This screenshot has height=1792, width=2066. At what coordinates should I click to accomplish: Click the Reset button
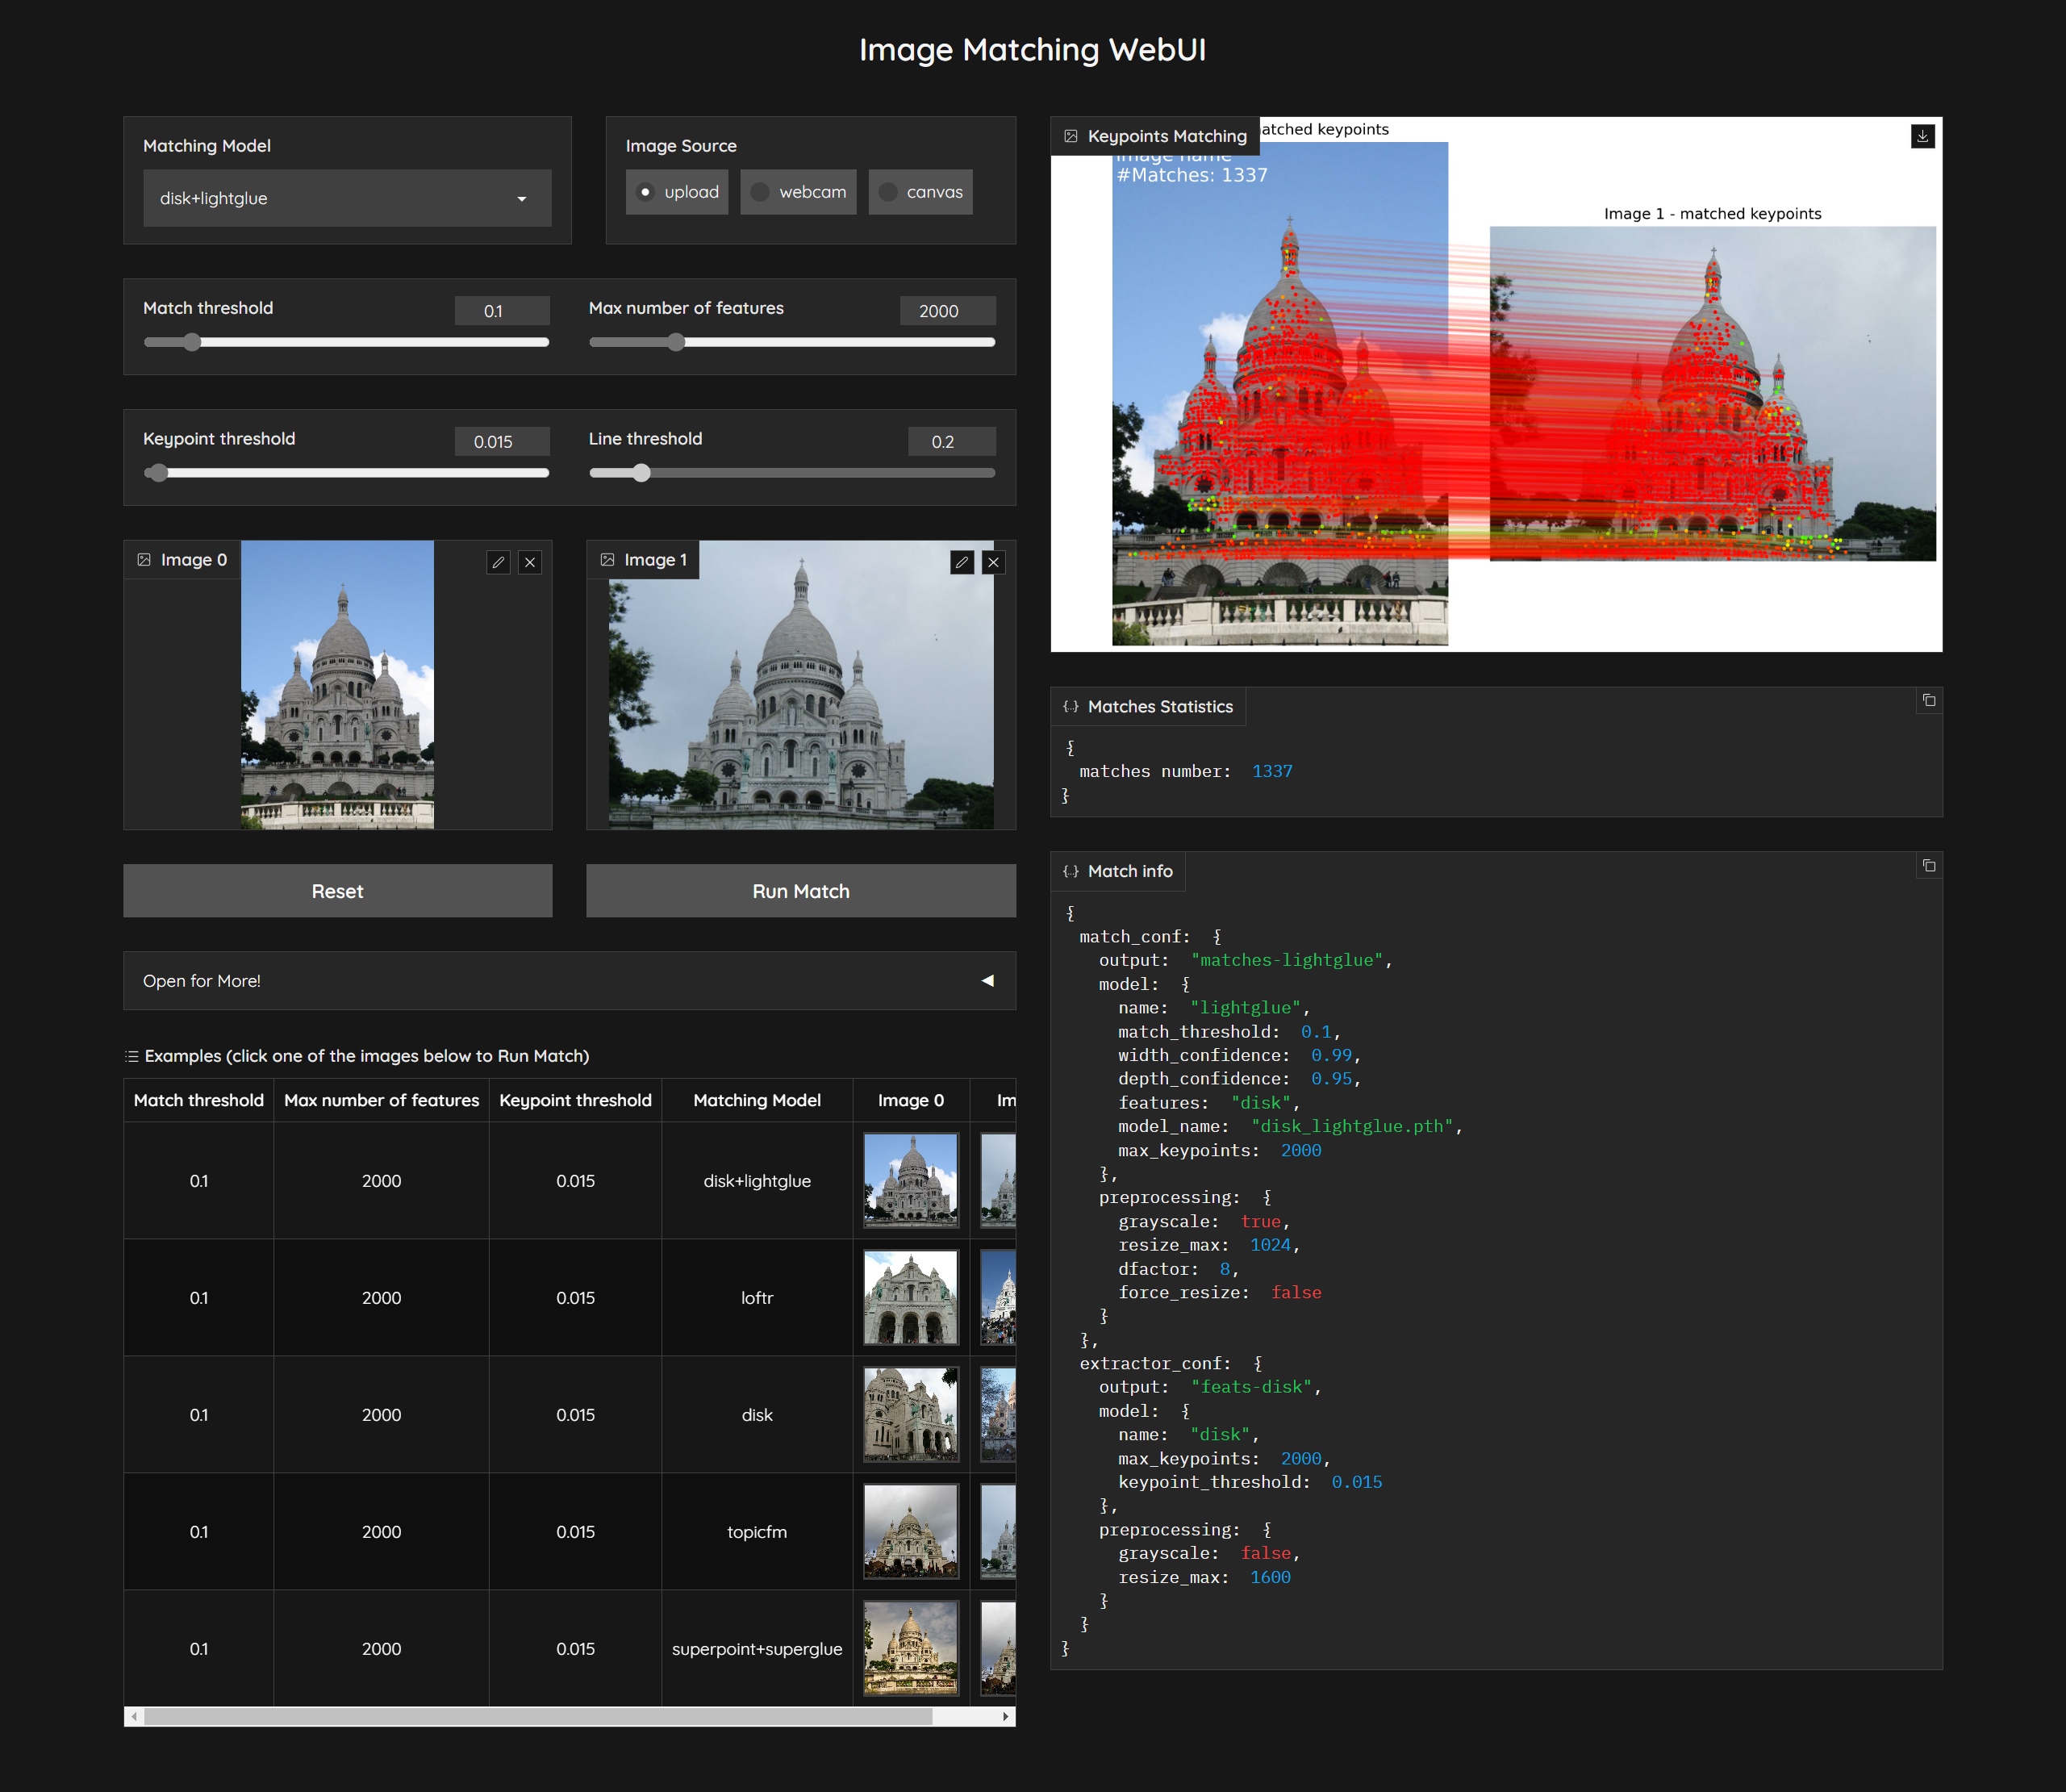[338, 891]
